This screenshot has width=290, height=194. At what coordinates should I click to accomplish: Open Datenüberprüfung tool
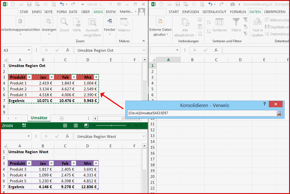click(277, 34)
